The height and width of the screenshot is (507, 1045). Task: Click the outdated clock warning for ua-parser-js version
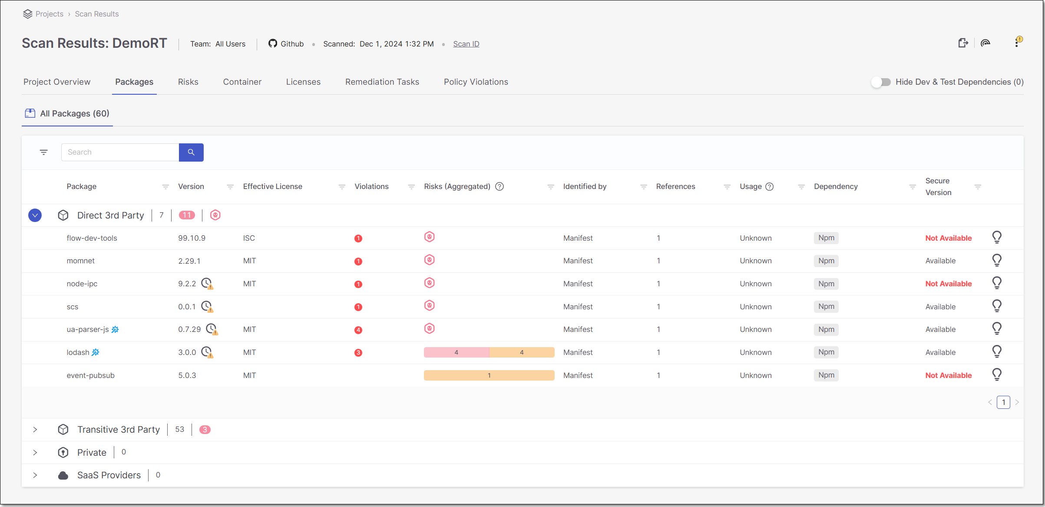212,329
